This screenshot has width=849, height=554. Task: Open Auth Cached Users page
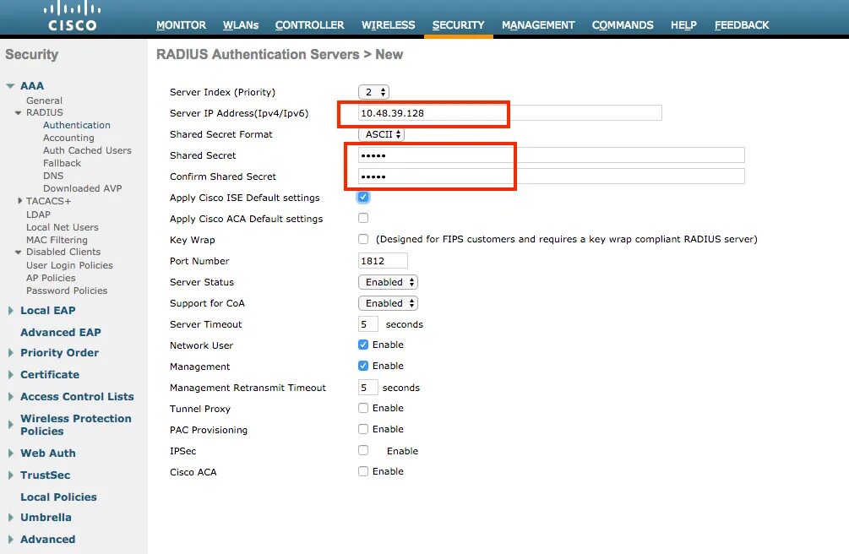click(x=87, y=150)
